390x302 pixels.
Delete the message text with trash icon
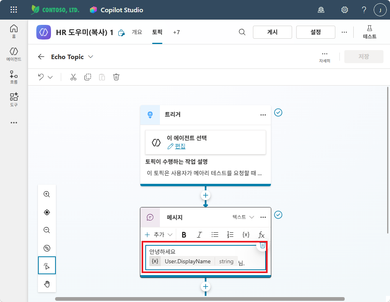(262, 246)
